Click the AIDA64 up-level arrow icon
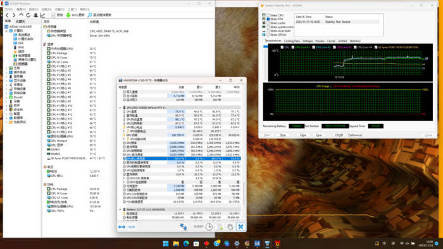The width and height of the screenshot is (443, 249). point(21,15)
